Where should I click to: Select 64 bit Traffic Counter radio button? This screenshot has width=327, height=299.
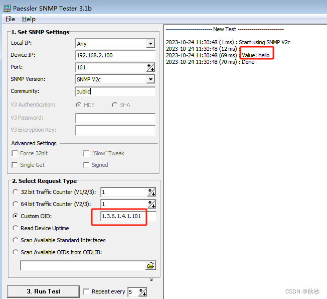click(x=15, y=204)
